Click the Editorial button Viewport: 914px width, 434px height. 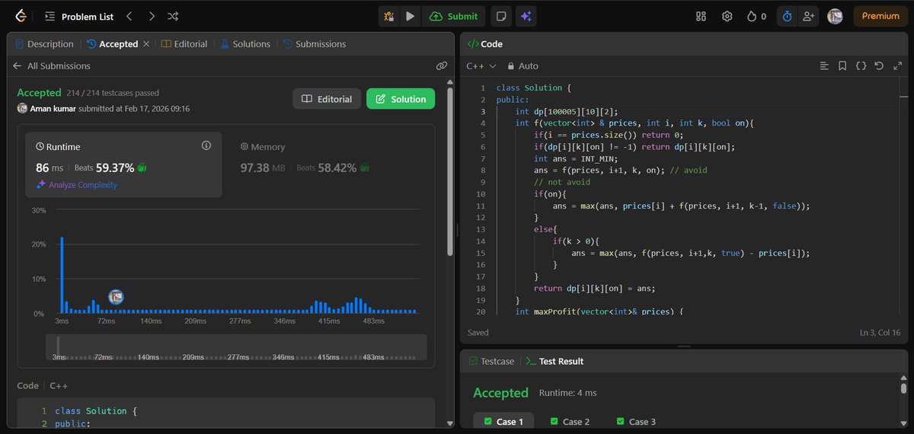pos(327,99)
